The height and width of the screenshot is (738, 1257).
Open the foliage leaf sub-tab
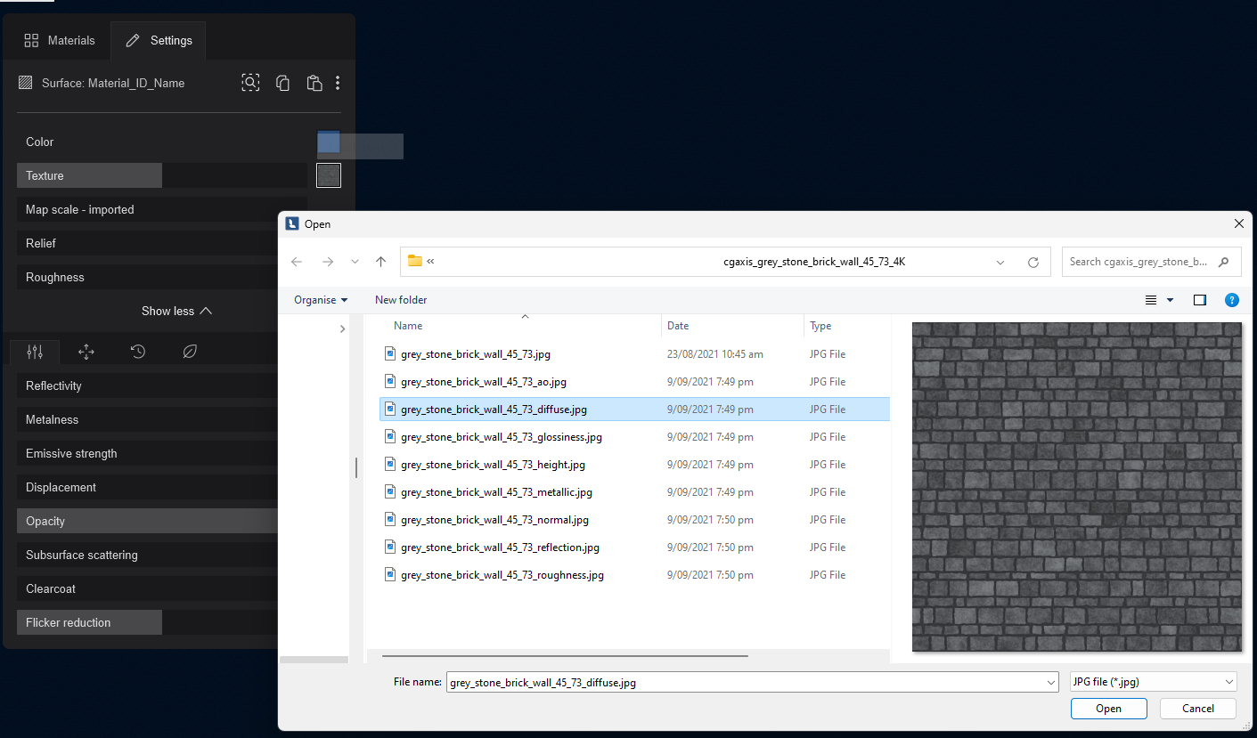pos(190,352)
